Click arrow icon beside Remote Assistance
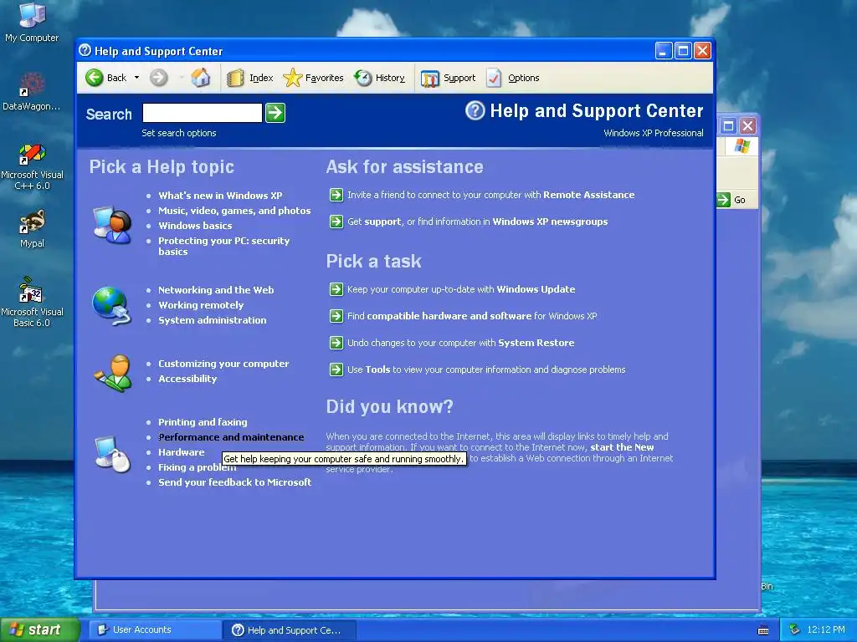The width and height of the screenshot is (857, 642). click(x=336, y=195)
